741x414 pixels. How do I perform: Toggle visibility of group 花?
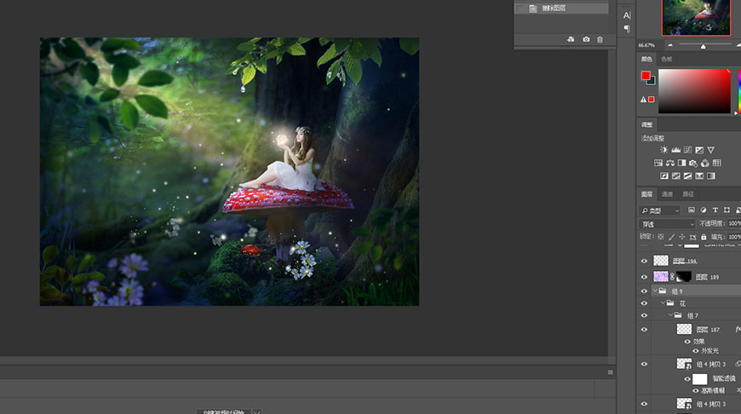tap(644, 303)
